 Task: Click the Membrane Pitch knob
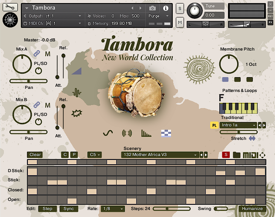tap(229, 64)
